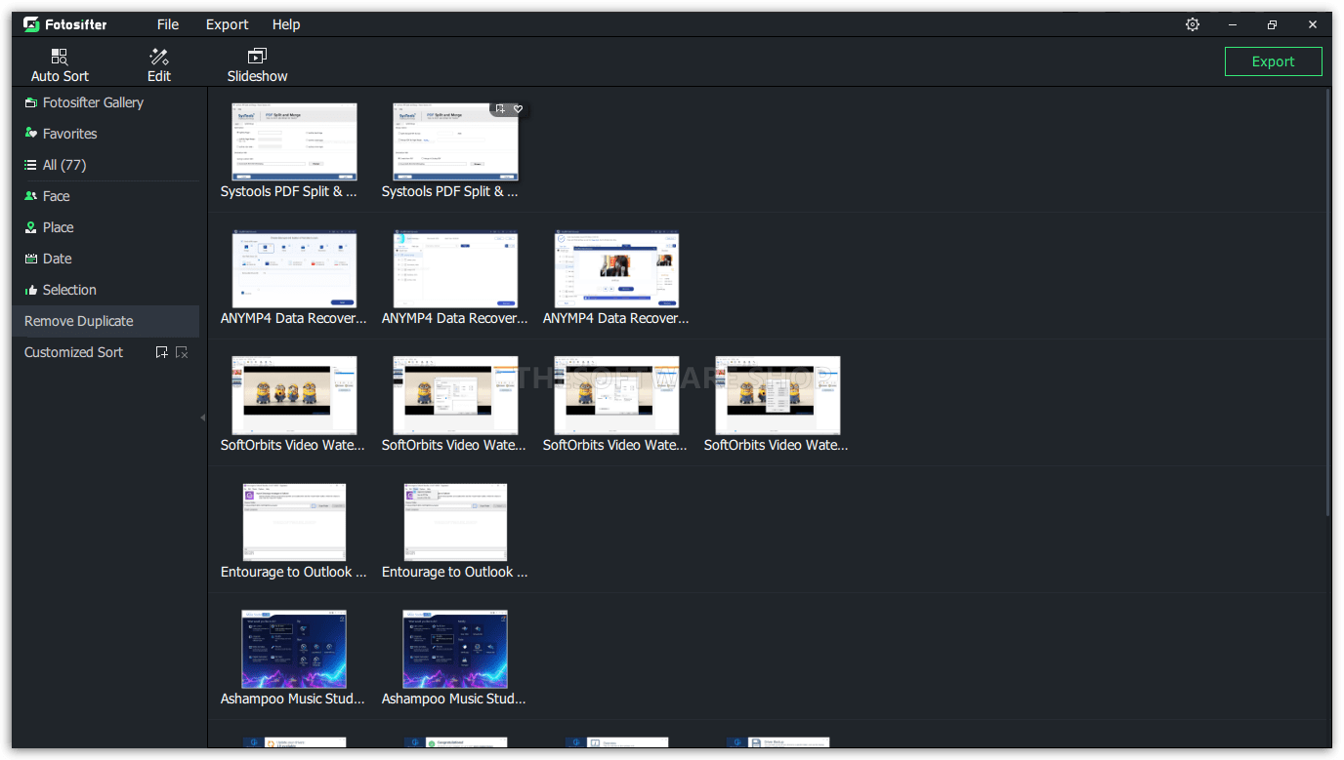Open the Auto Sort tool
Screen dimensions: 1344x760
pyautogui.click(x=60, y=65)
